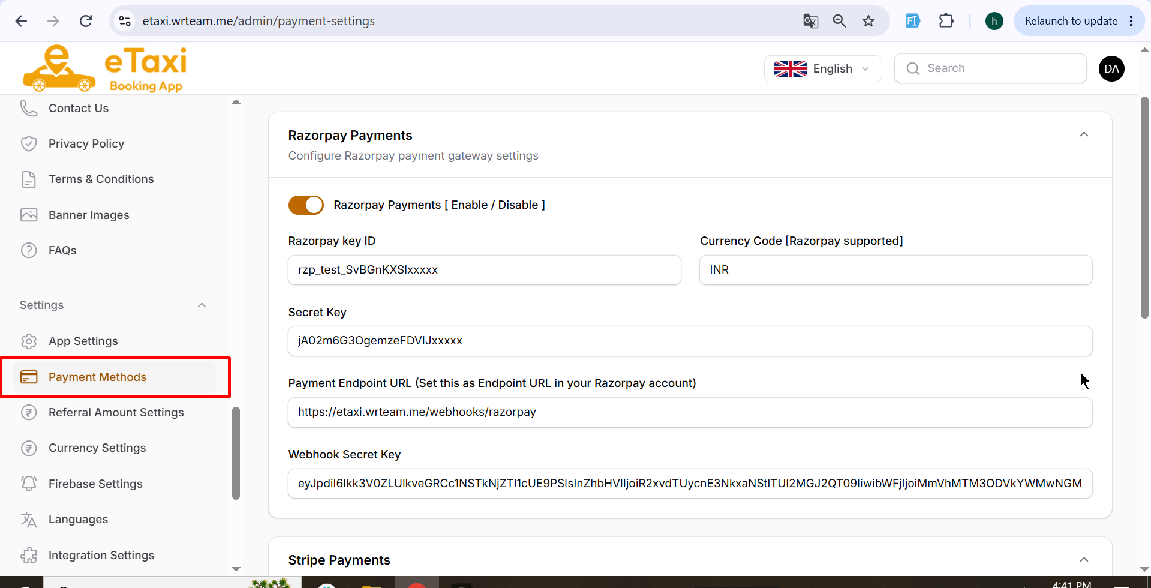The height and width of the screenshot is (588, 1151).
Task: Click the main page scrollbar thumb
Action: (1144, 207)
